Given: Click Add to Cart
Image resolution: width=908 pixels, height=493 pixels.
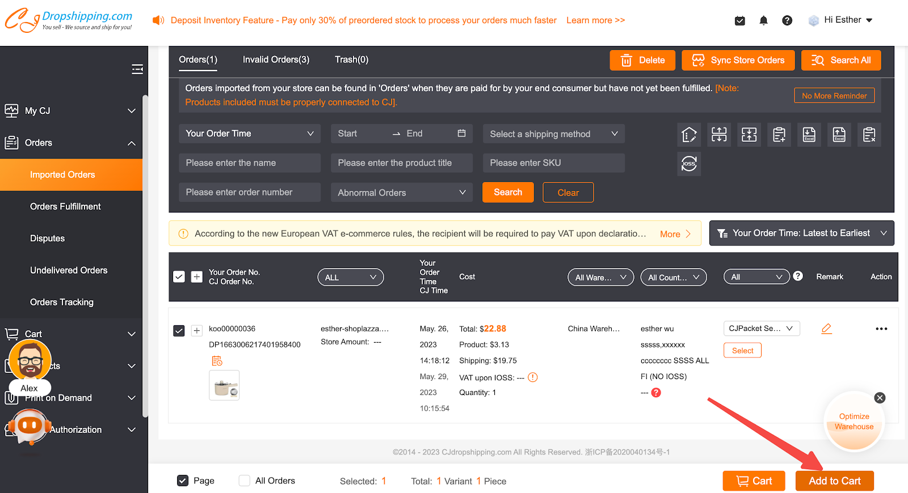Looking at the screenshot, I should click(x=834, y=481).
